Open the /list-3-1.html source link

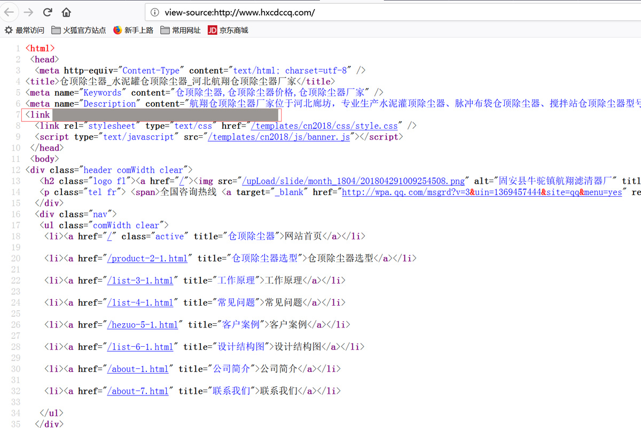(x=140, y=281)
